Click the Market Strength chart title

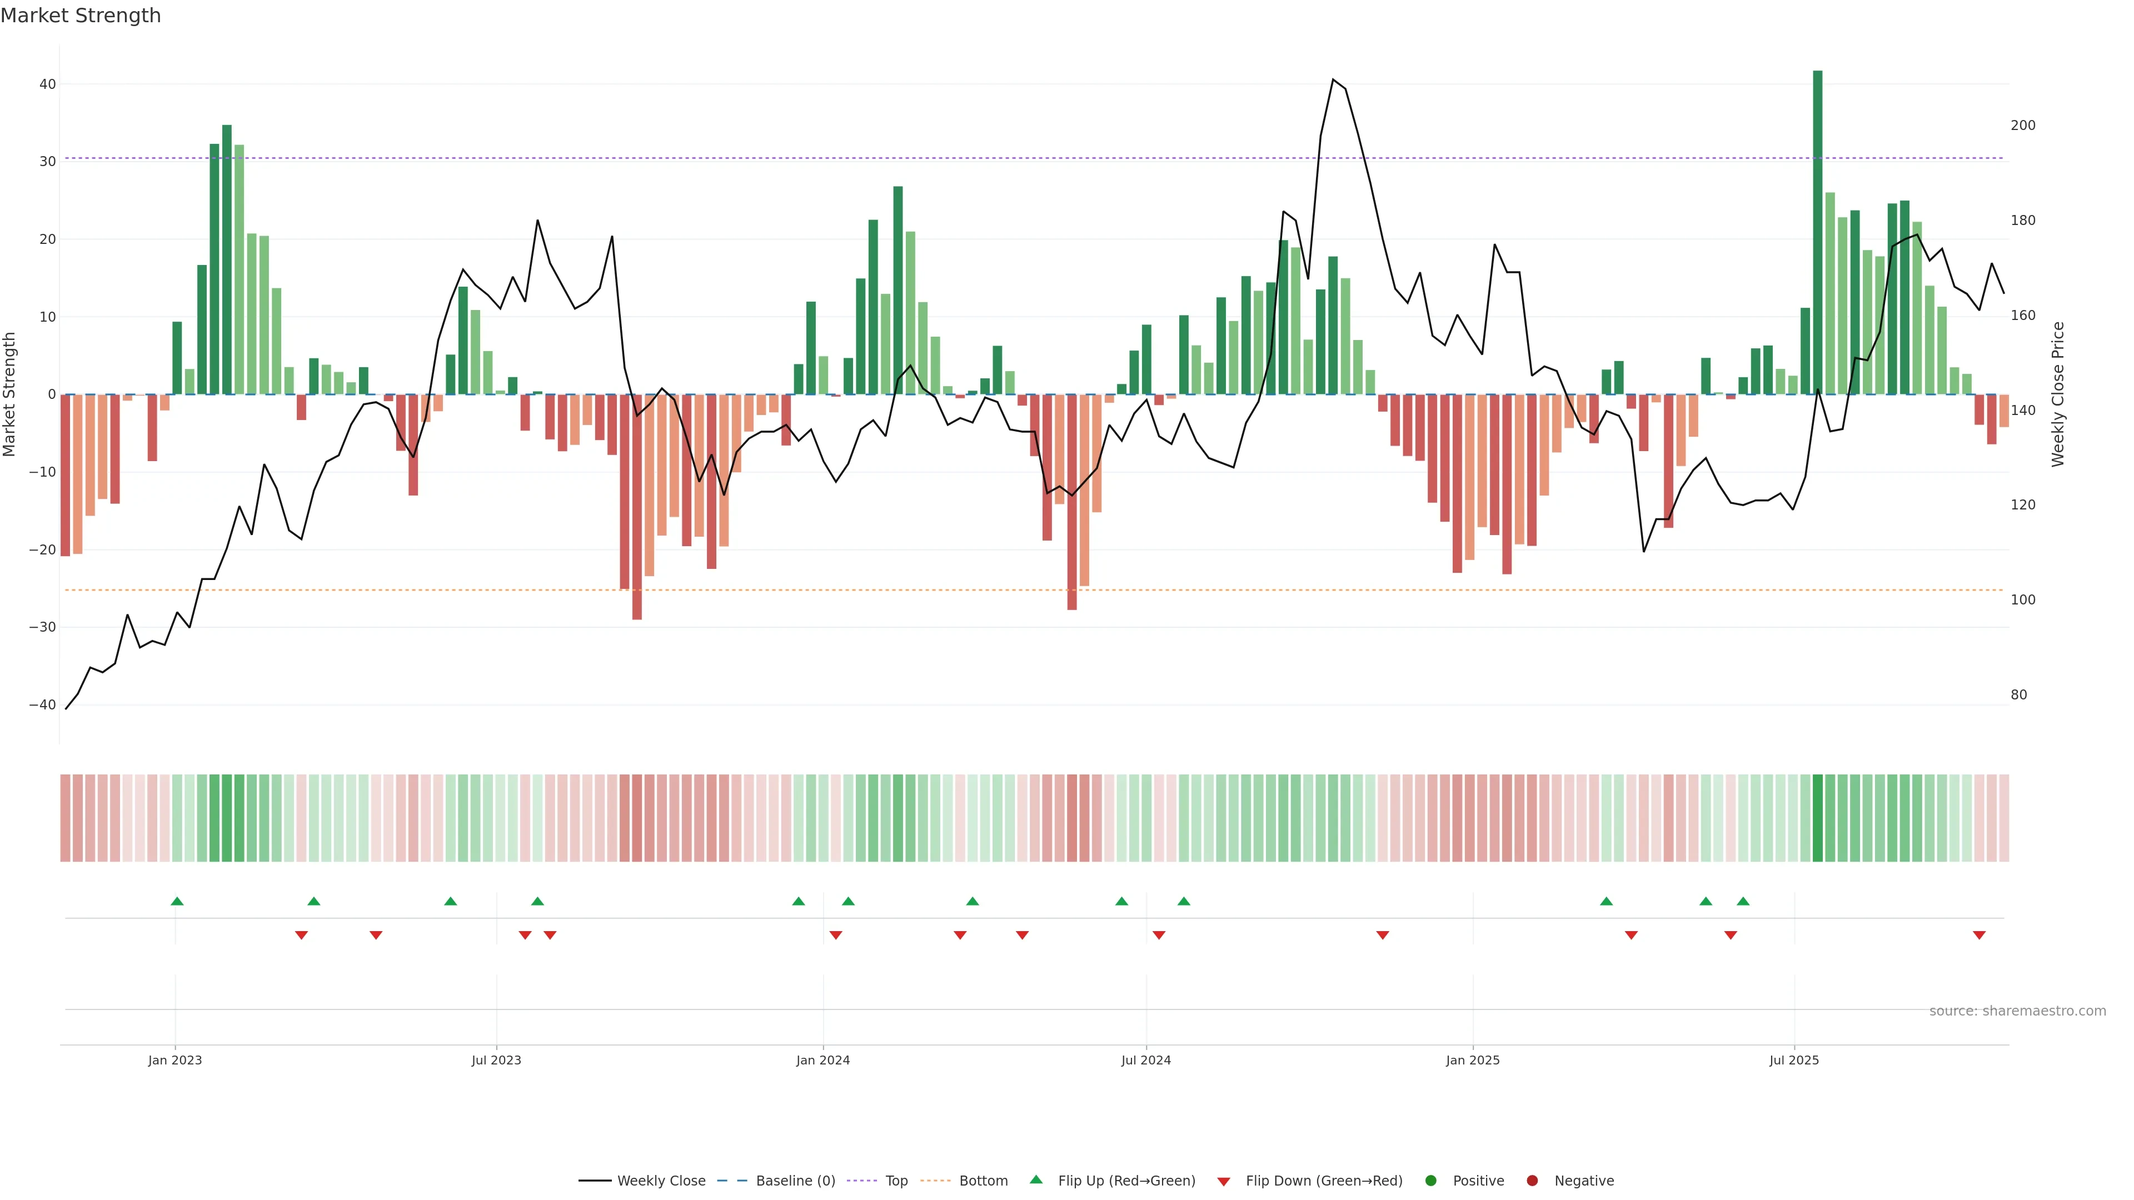tap(81, 16)
